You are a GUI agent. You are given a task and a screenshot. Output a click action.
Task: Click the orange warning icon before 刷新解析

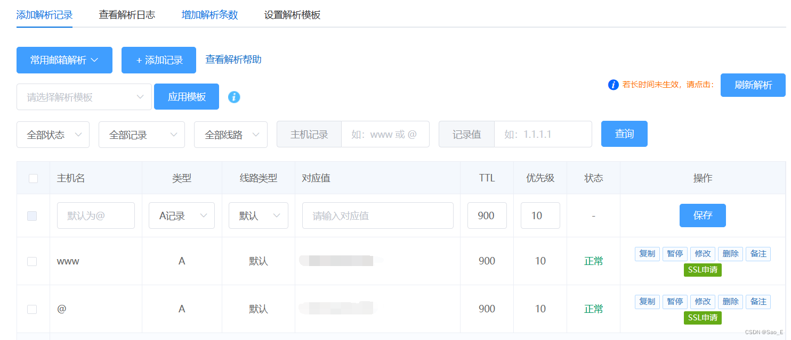(x=613, y=85)
